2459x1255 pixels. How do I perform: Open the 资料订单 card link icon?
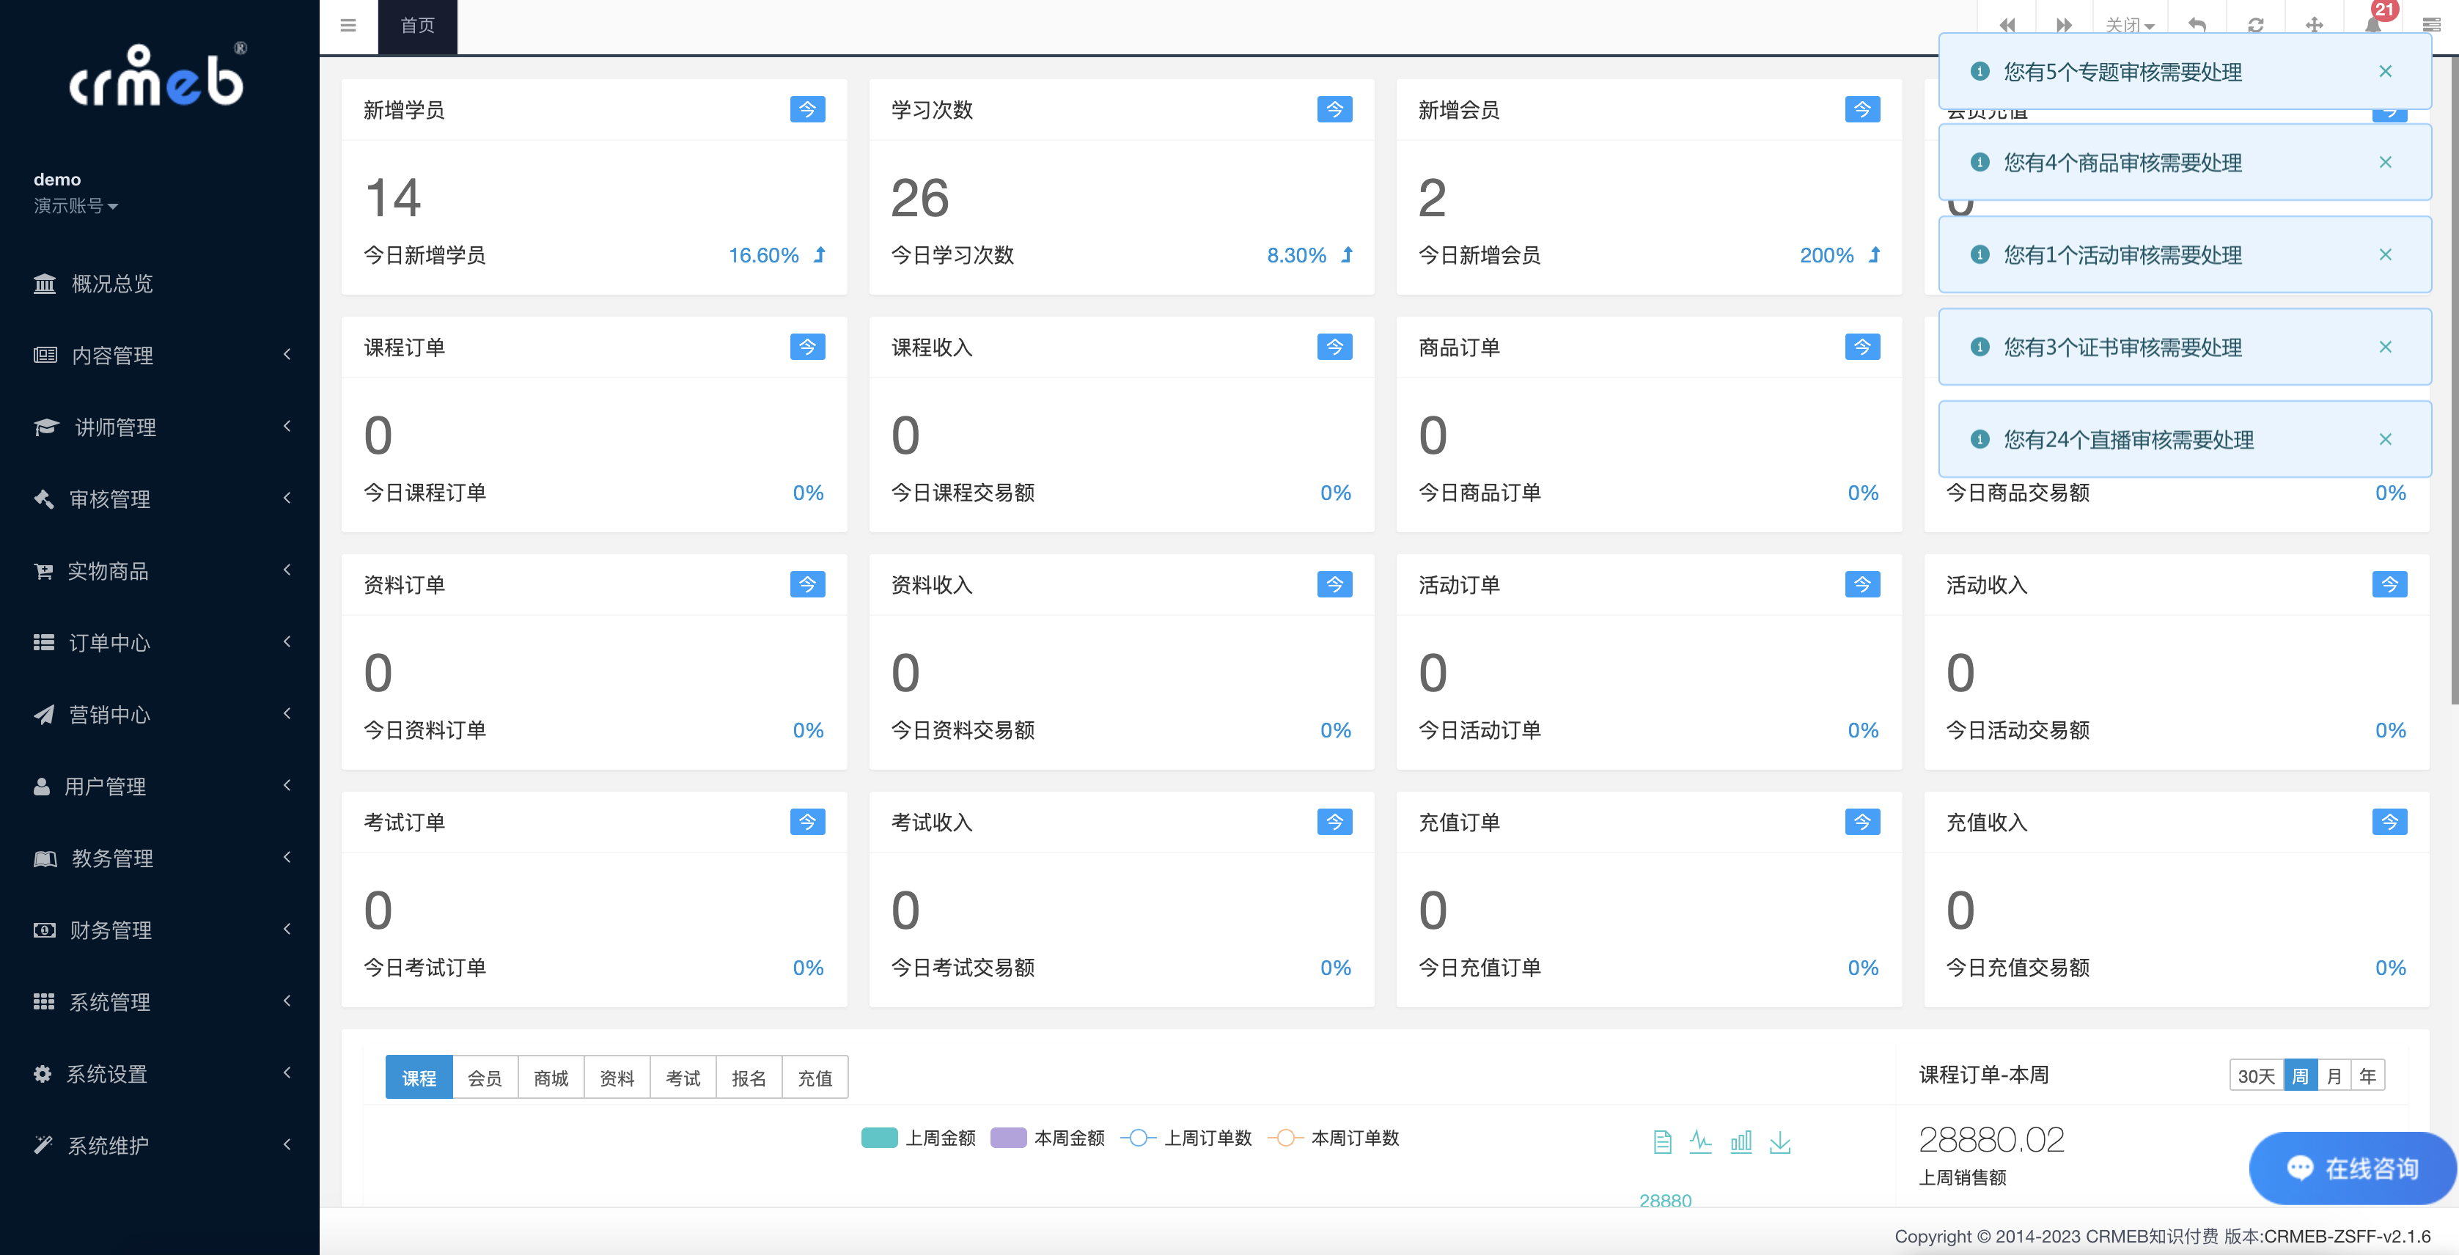pos(808,585)
